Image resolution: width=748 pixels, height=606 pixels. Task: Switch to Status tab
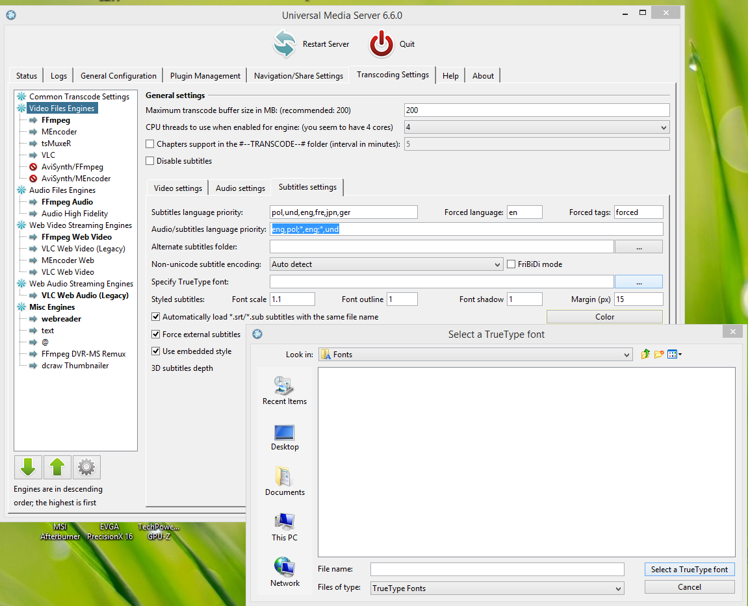point(26,76)
